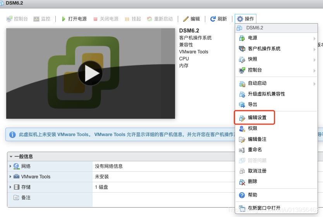323x217 pixels.
Task: Select 快照 in the actions menu
Action: point(276,59)
